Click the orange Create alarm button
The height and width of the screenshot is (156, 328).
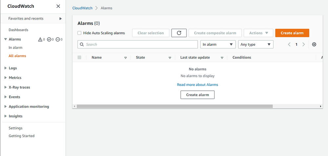[292, 33]
